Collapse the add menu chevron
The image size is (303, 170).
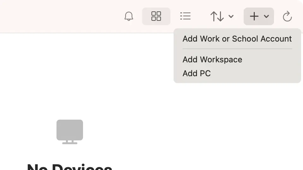point(266,16)
